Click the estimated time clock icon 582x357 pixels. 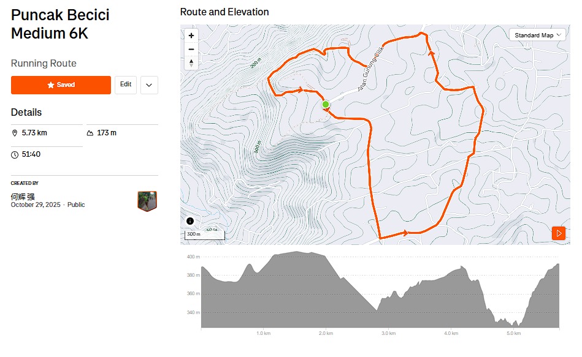click(15, 154)
